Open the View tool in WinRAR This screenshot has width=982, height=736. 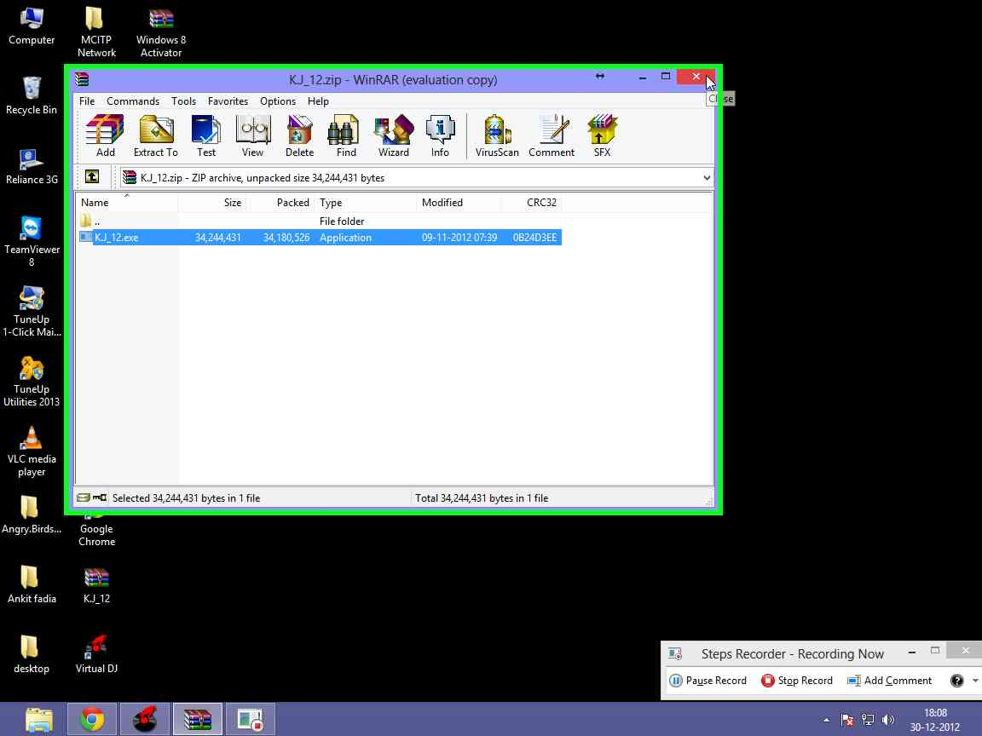click(x=252, y=135)
